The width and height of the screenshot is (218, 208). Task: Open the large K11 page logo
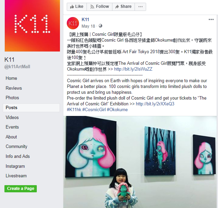pyautogui.click(x=32, y=26)
